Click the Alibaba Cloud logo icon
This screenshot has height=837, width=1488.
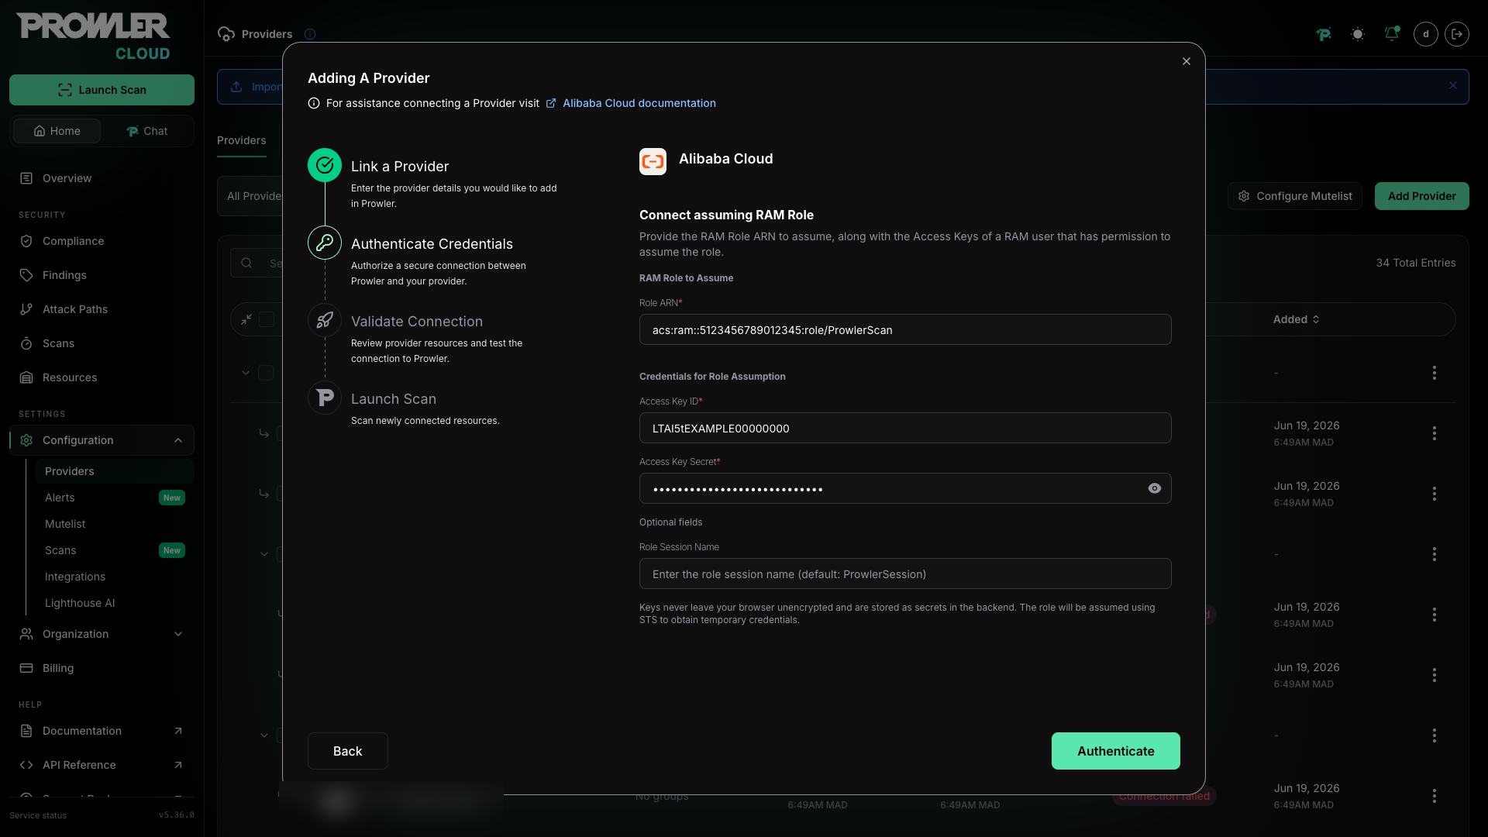(x=653, y=161)
